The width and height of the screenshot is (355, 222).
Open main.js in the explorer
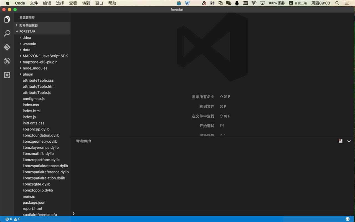[x=42, y=196]
